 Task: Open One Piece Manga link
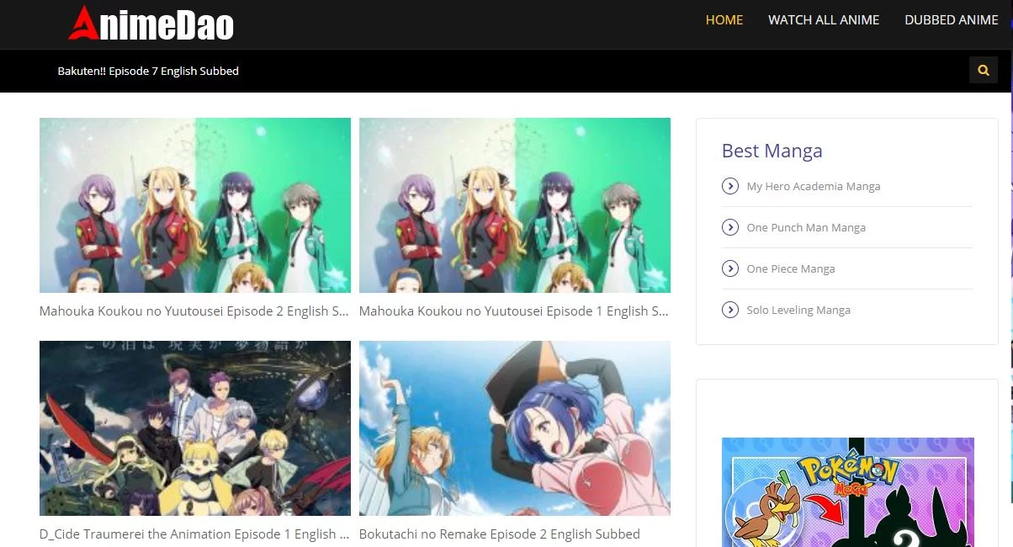pyautogui.click(x=791, y=268)
